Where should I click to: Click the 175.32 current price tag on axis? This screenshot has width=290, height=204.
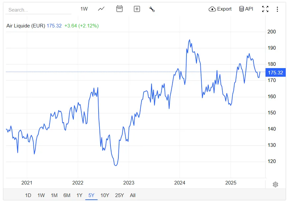[x=275, y=72]
